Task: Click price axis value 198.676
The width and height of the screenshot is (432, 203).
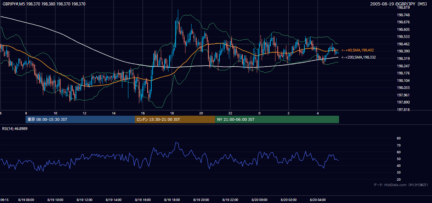Action: tap(403, 22)
